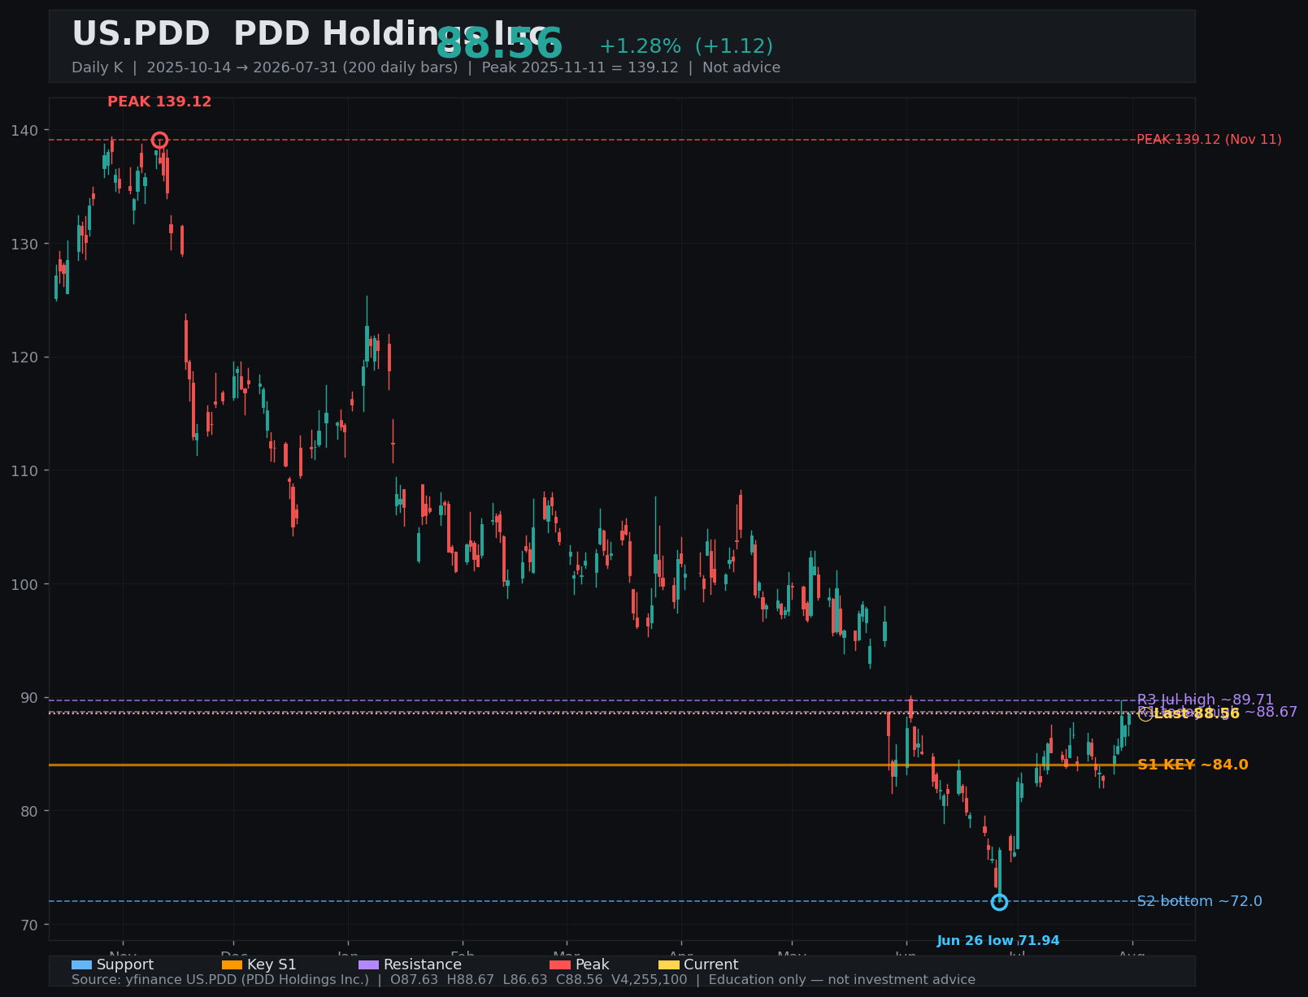Click the "PEAK 139.12 (Nov 11)" line label
This screenshot has width=1308, height=997.
tap(1209, 140)
